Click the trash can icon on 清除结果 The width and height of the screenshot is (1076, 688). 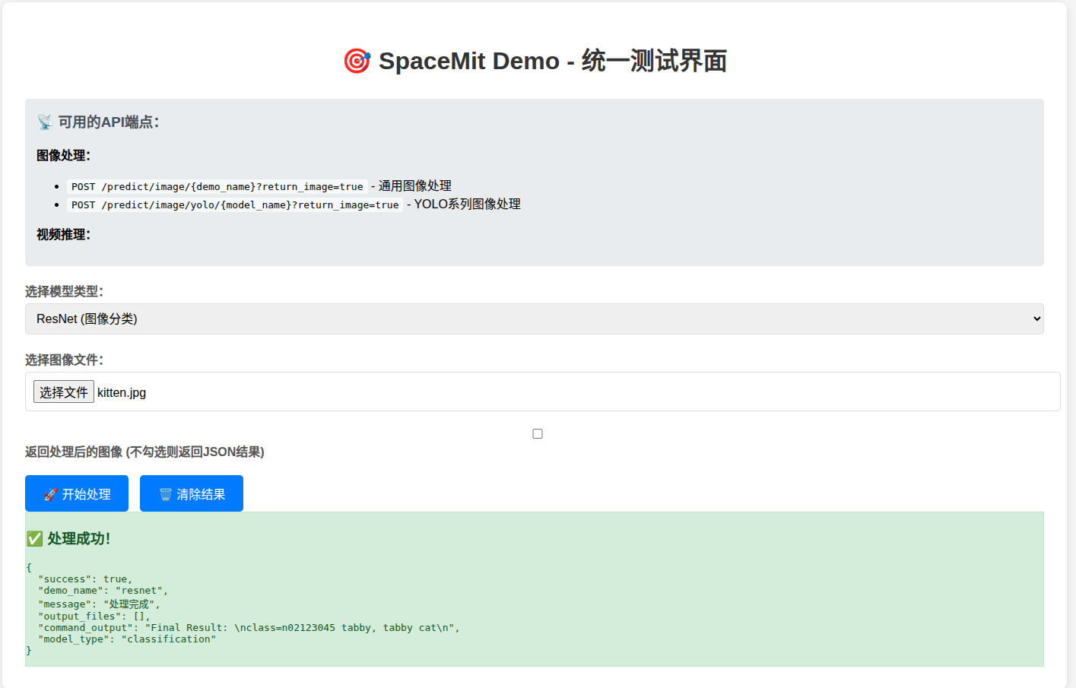[x=165, y=495]
